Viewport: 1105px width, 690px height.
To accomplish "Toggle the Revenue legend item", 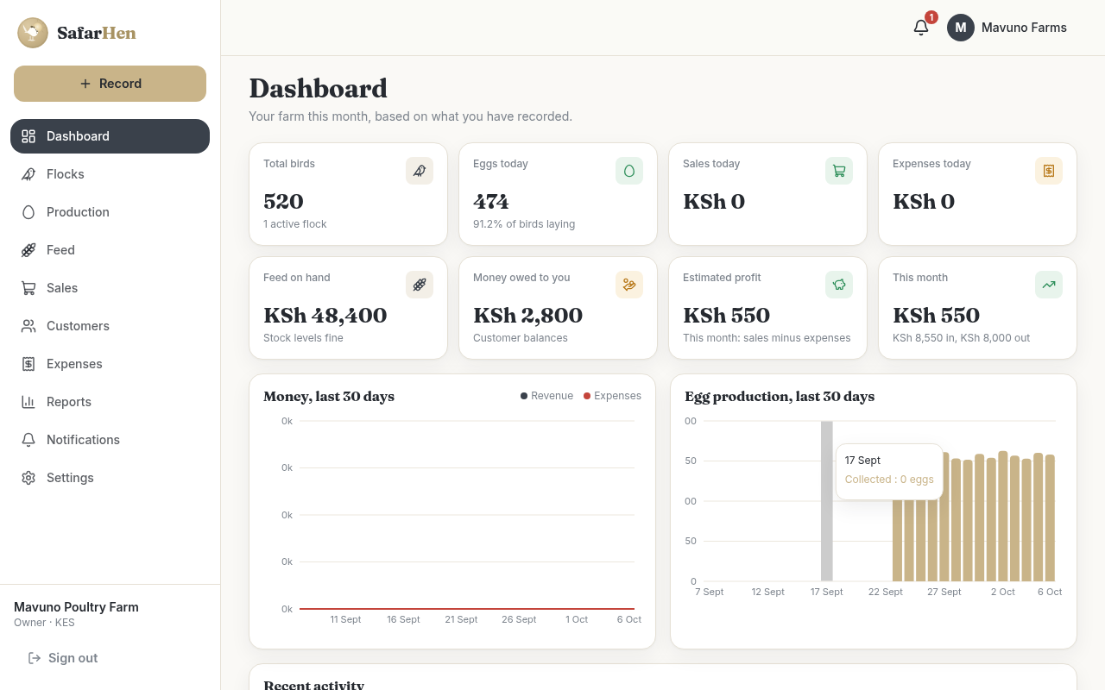I will (546, 396).
